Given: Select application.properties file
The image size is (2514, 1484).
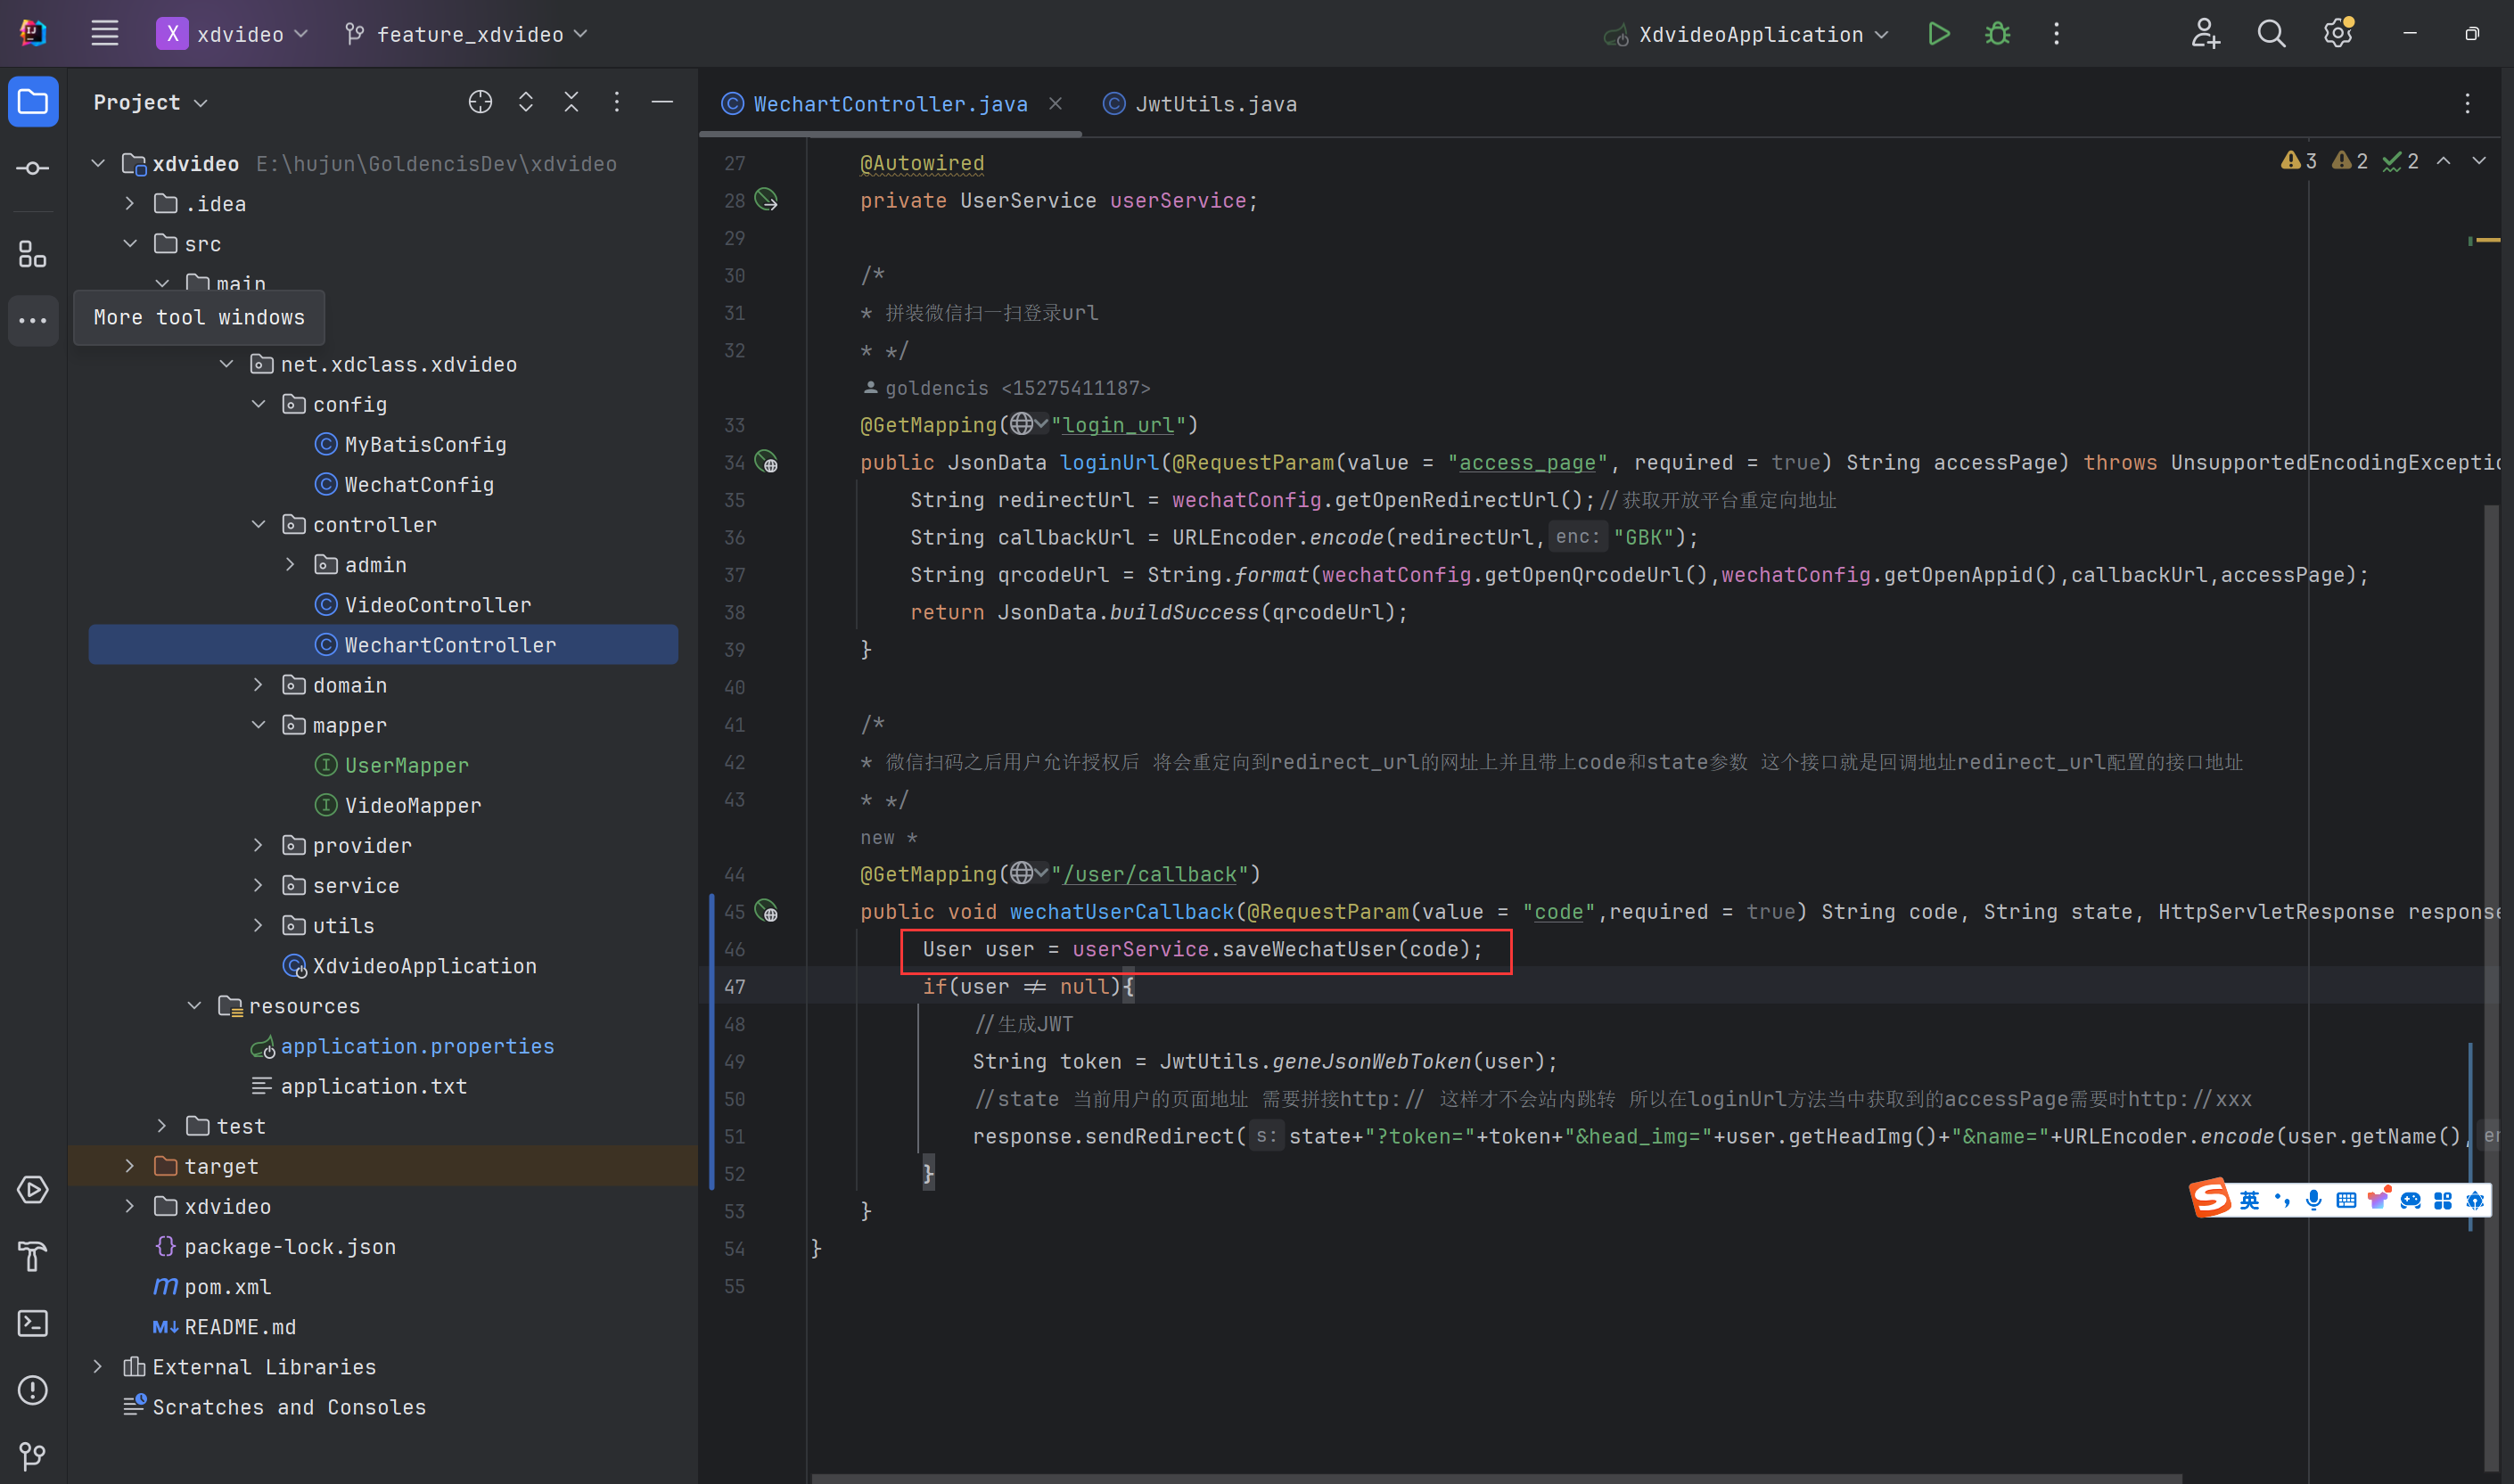Looking at the screenshot, I should (402, 1046).
